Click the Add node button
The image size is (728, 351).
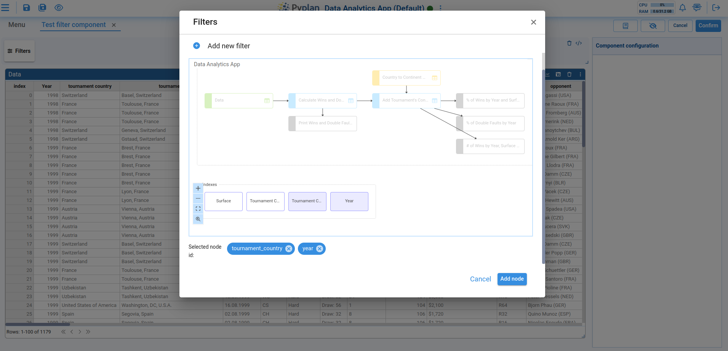[512, 279]
